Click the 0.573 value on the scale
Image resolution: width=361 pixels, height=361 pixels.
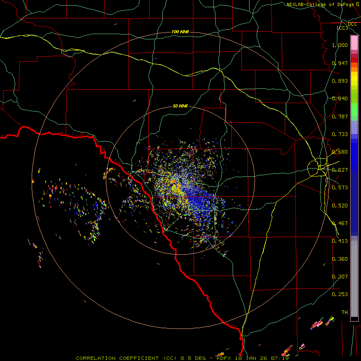340,188
